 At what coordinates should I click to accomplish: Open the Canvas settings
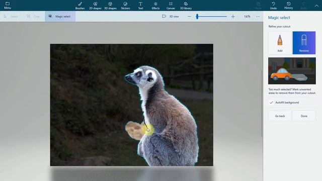tap(171, 6)
